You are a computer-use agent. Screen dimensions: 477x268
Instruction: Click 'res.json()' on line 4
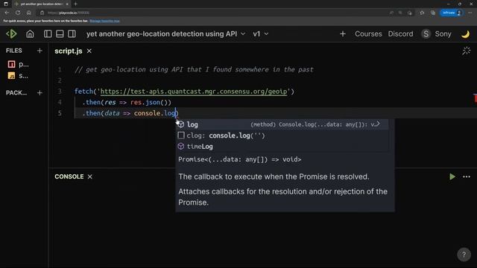click(x=149, y=102)
